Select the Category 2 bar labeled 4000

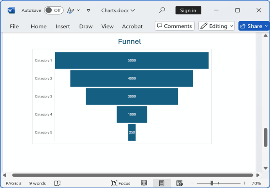click(x=132, y=78)
